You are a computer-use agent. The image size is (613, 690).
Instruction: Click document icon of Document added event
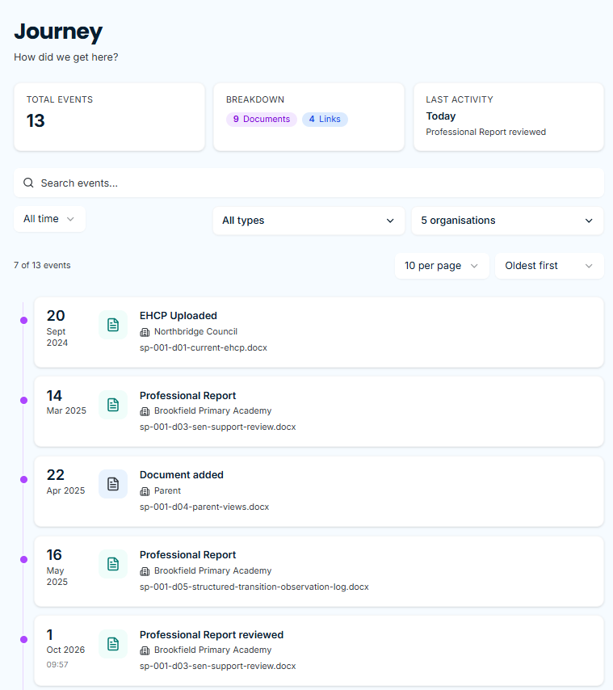click(x=113, y=484)
